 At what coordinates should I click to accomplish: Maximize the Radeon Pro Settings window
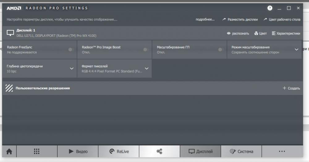coord(289,8)
